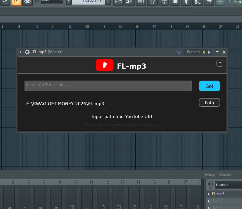
Task: Open the Piano roll view toolbar icon
Action: 130,2
